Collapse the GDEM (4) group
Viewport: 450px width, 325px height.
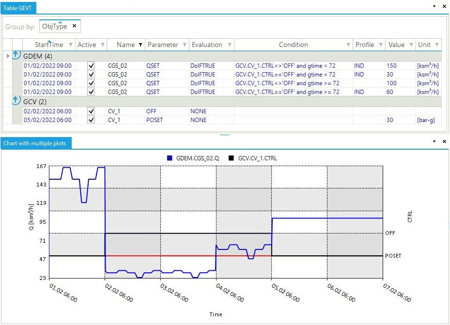point(16,56)
